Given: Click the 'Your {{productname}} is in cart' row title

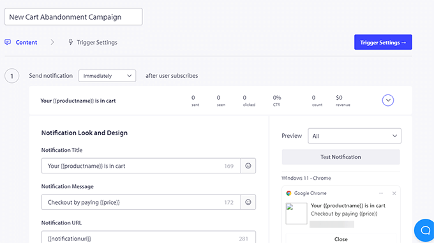Looking at the screenshot, I should point(78,101).
